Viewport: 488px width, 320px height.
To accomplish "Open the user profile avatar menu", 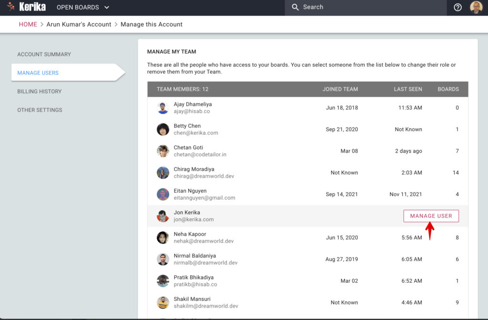I will 476,7.
